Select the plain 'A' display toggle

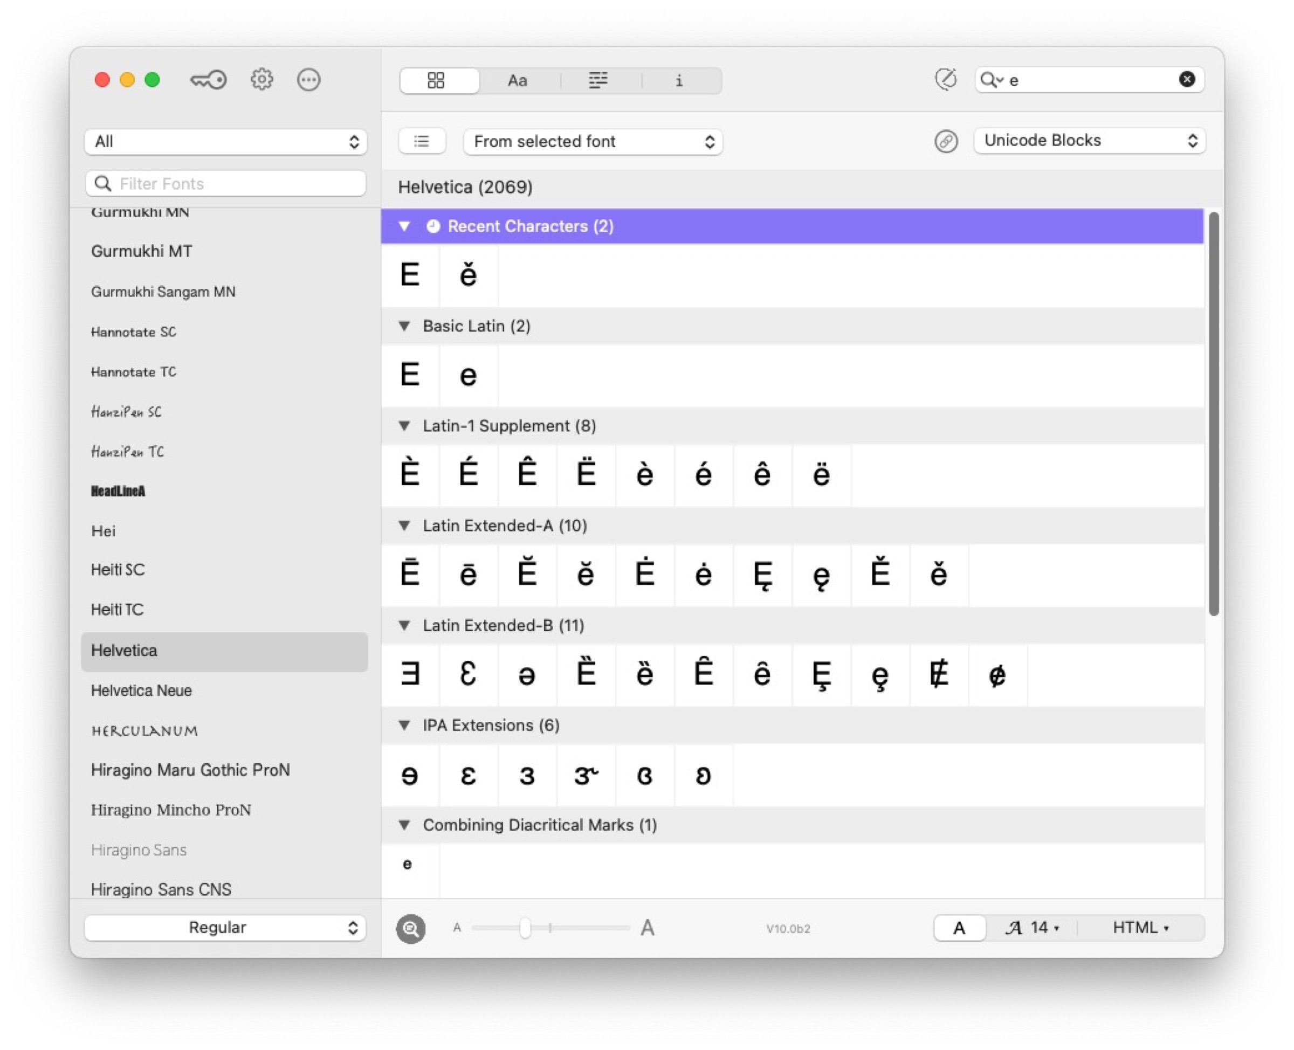(x=959, y=928)
